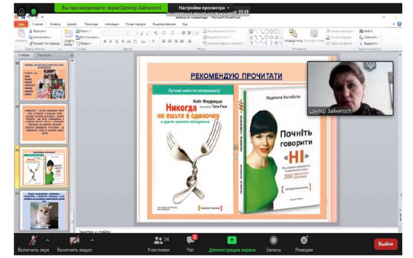
Task: Center text in paragraph group
Action: click(170, 41)
